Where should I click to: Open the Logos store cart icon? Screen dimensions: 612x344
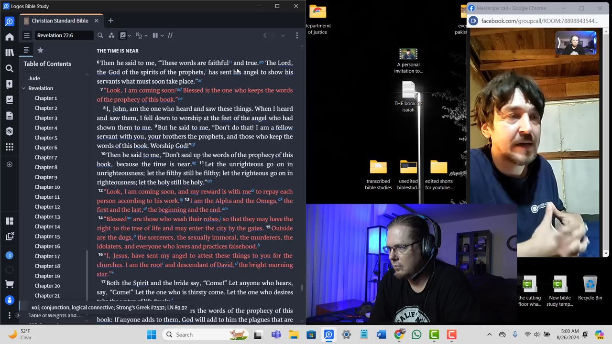pos(10,285)
